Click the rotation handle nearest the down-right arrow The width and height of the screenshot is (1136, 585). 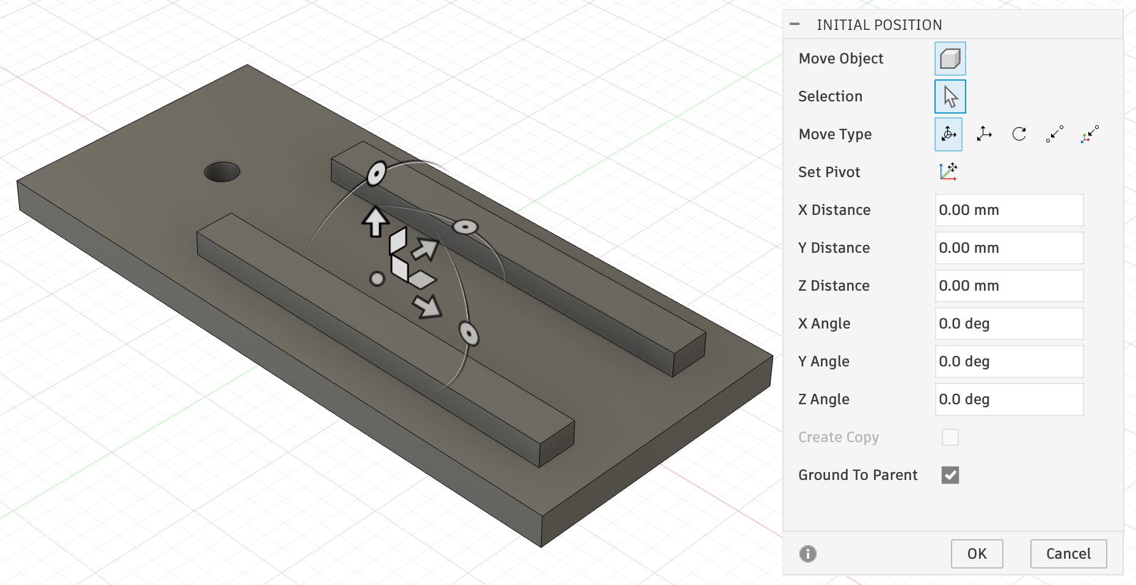click(468, 334)
